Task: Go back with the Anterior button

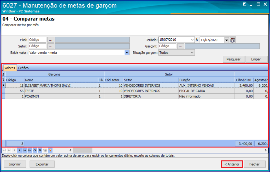Action: [x=232, y=164]
